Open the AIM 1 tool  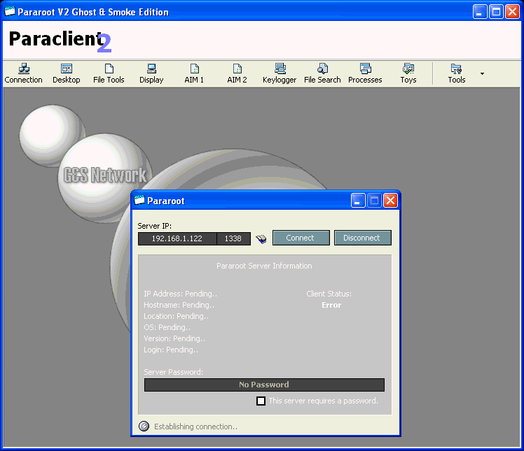(194, 73)
